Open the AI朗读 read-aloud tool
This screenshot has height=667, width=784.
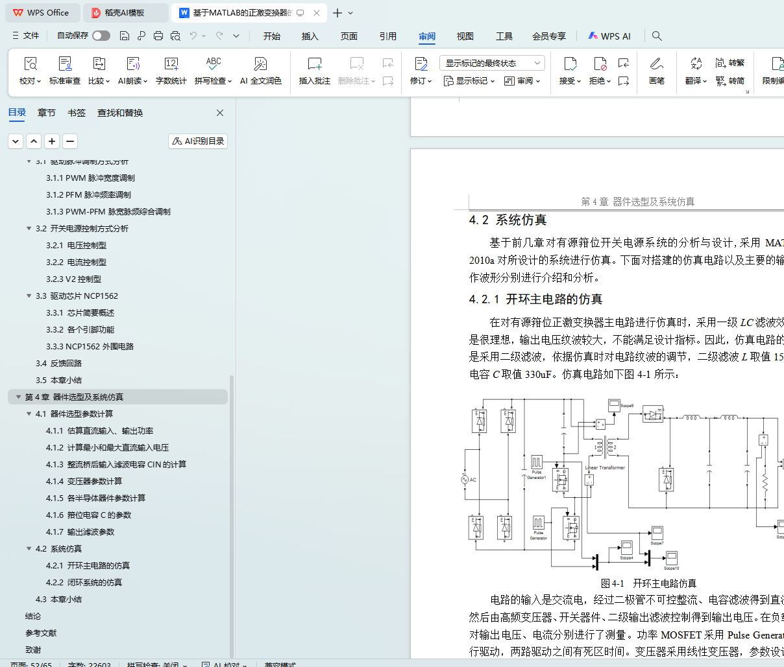point(132,64)
